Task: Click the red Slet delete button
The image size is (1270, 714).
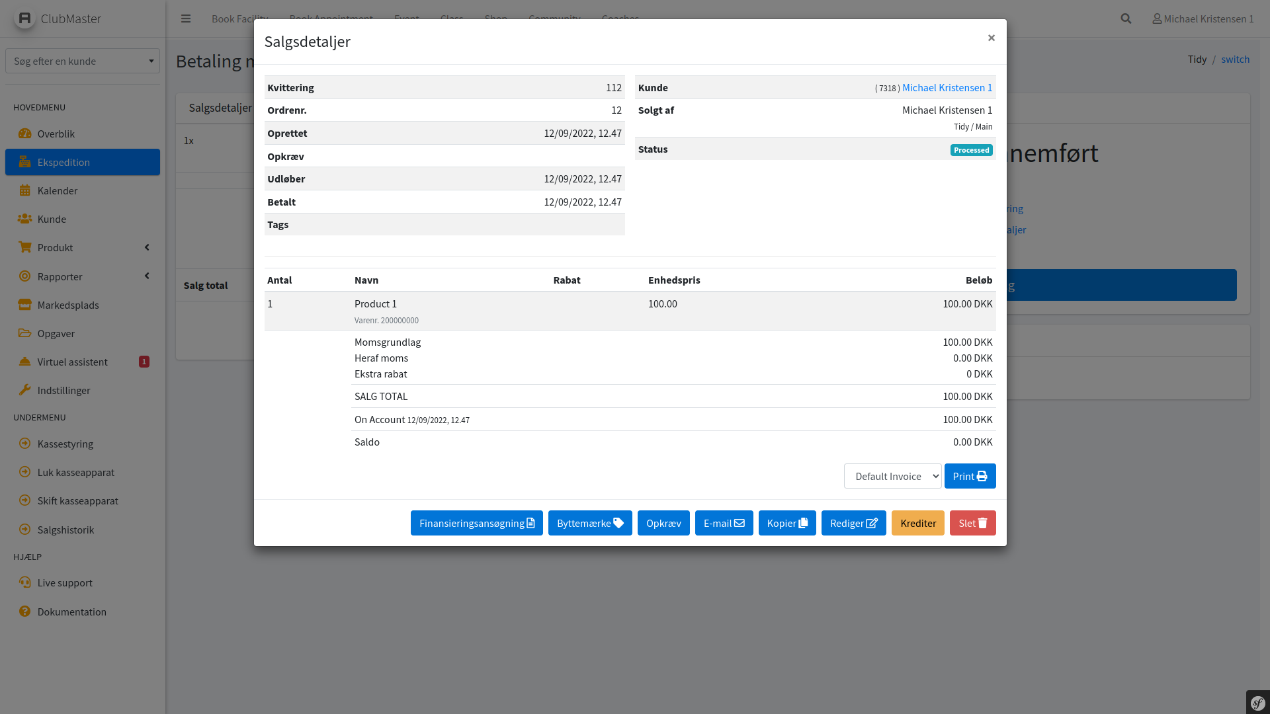Action: [x=972, y=523]
